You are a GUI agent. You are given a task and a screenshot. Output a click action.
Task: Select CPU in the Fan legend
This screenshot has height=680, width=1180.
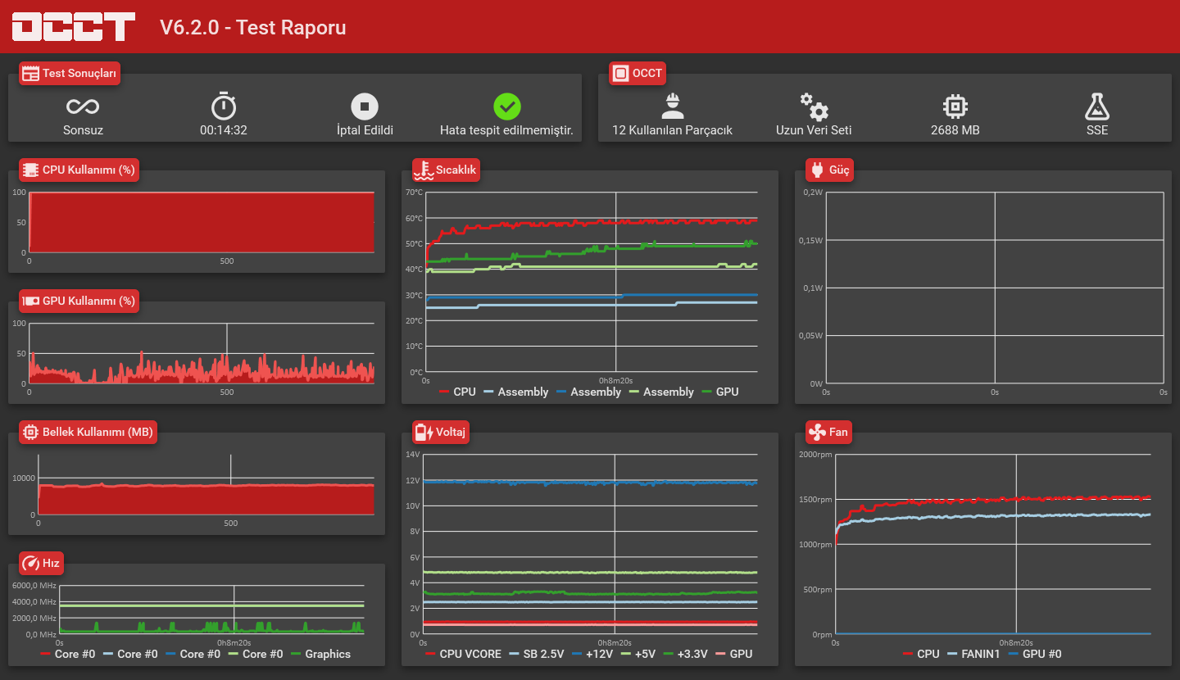tap(921, 654)
